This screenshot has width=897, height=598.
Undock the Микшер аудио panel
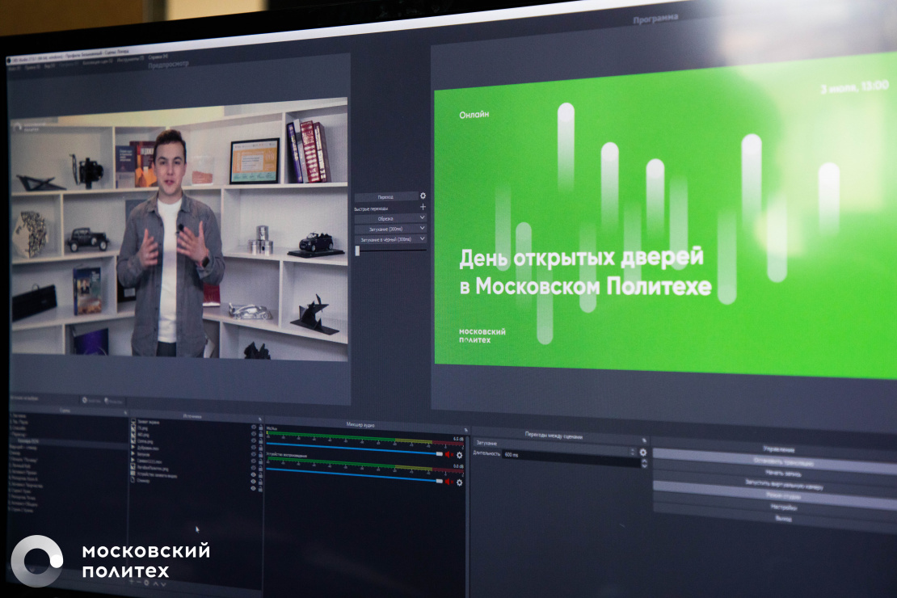[x=465, y=430]
